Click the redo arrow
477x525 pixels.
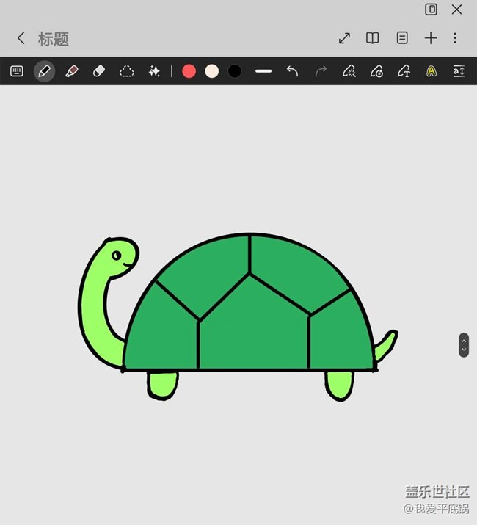click(321, 71)
